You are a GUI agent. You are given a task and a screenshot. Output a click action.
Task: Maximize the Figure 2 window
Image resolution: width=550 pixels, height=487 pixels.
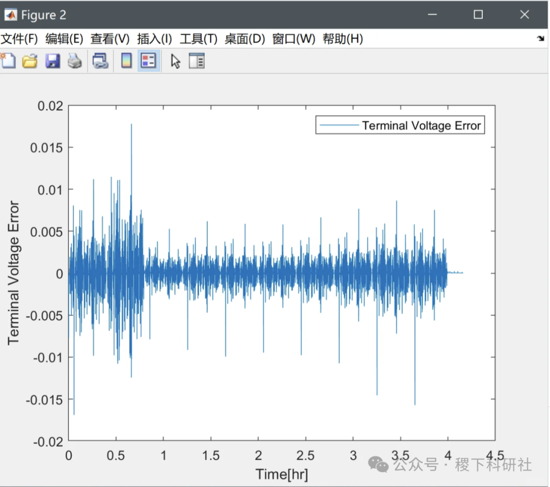tap(478, 15)
